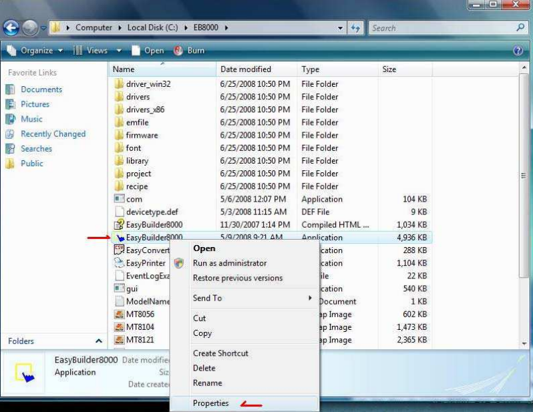Image resolution: width=533 pixels, height=412 pixels.
Task: Select the font folder icon
Action: (119, 148)
